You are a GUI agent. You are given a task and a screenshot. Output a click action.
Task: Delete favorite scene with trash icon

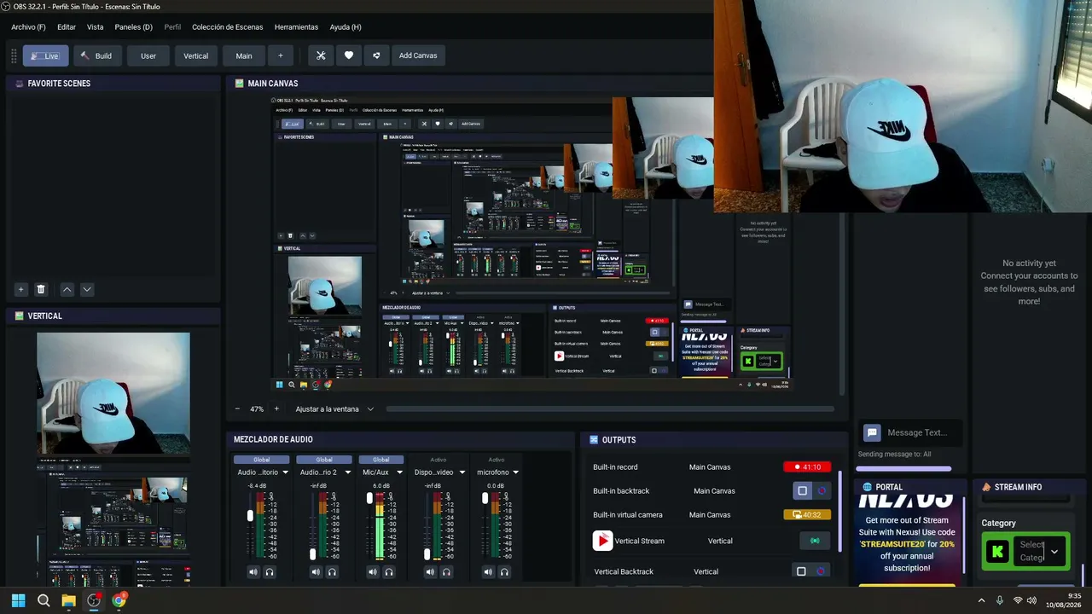click(41, 290)
